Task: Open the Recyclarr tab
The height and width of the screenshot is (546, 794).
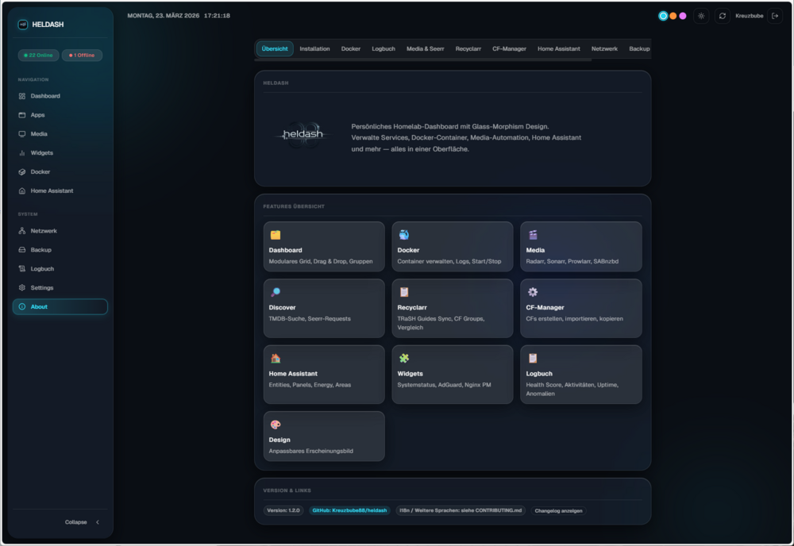Action: click(x=468, y=48)
